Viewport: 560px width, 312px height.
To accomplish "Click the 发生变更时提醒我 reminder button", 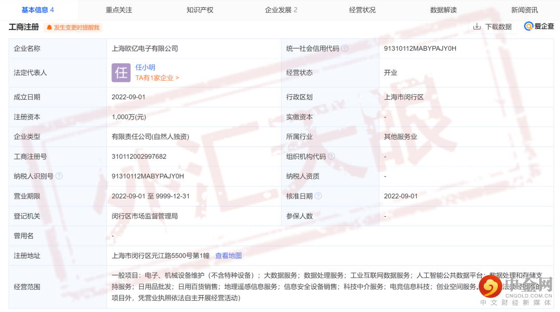I will [73, 27].
